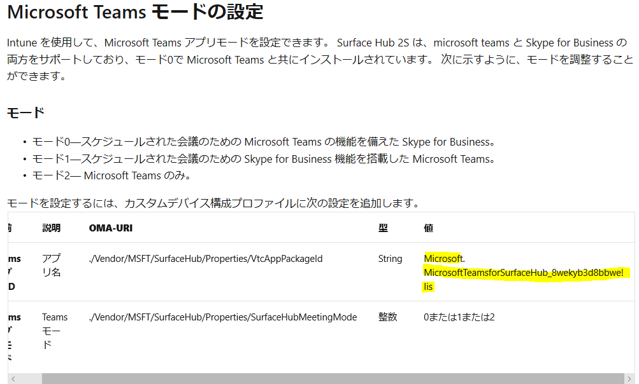
Task: Click the 'アプリ名' description cell
Action: tap(52, 265)
